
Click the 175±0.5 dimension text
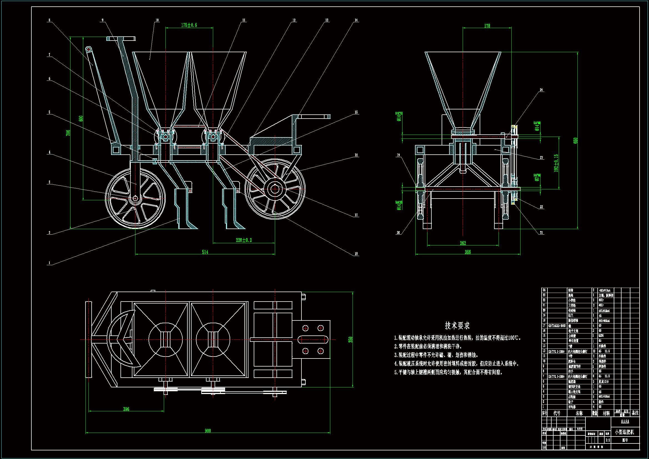point(189,25)
